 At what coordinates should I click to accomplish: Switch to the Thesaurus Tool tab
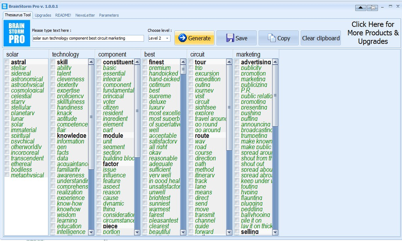[18, 15]
